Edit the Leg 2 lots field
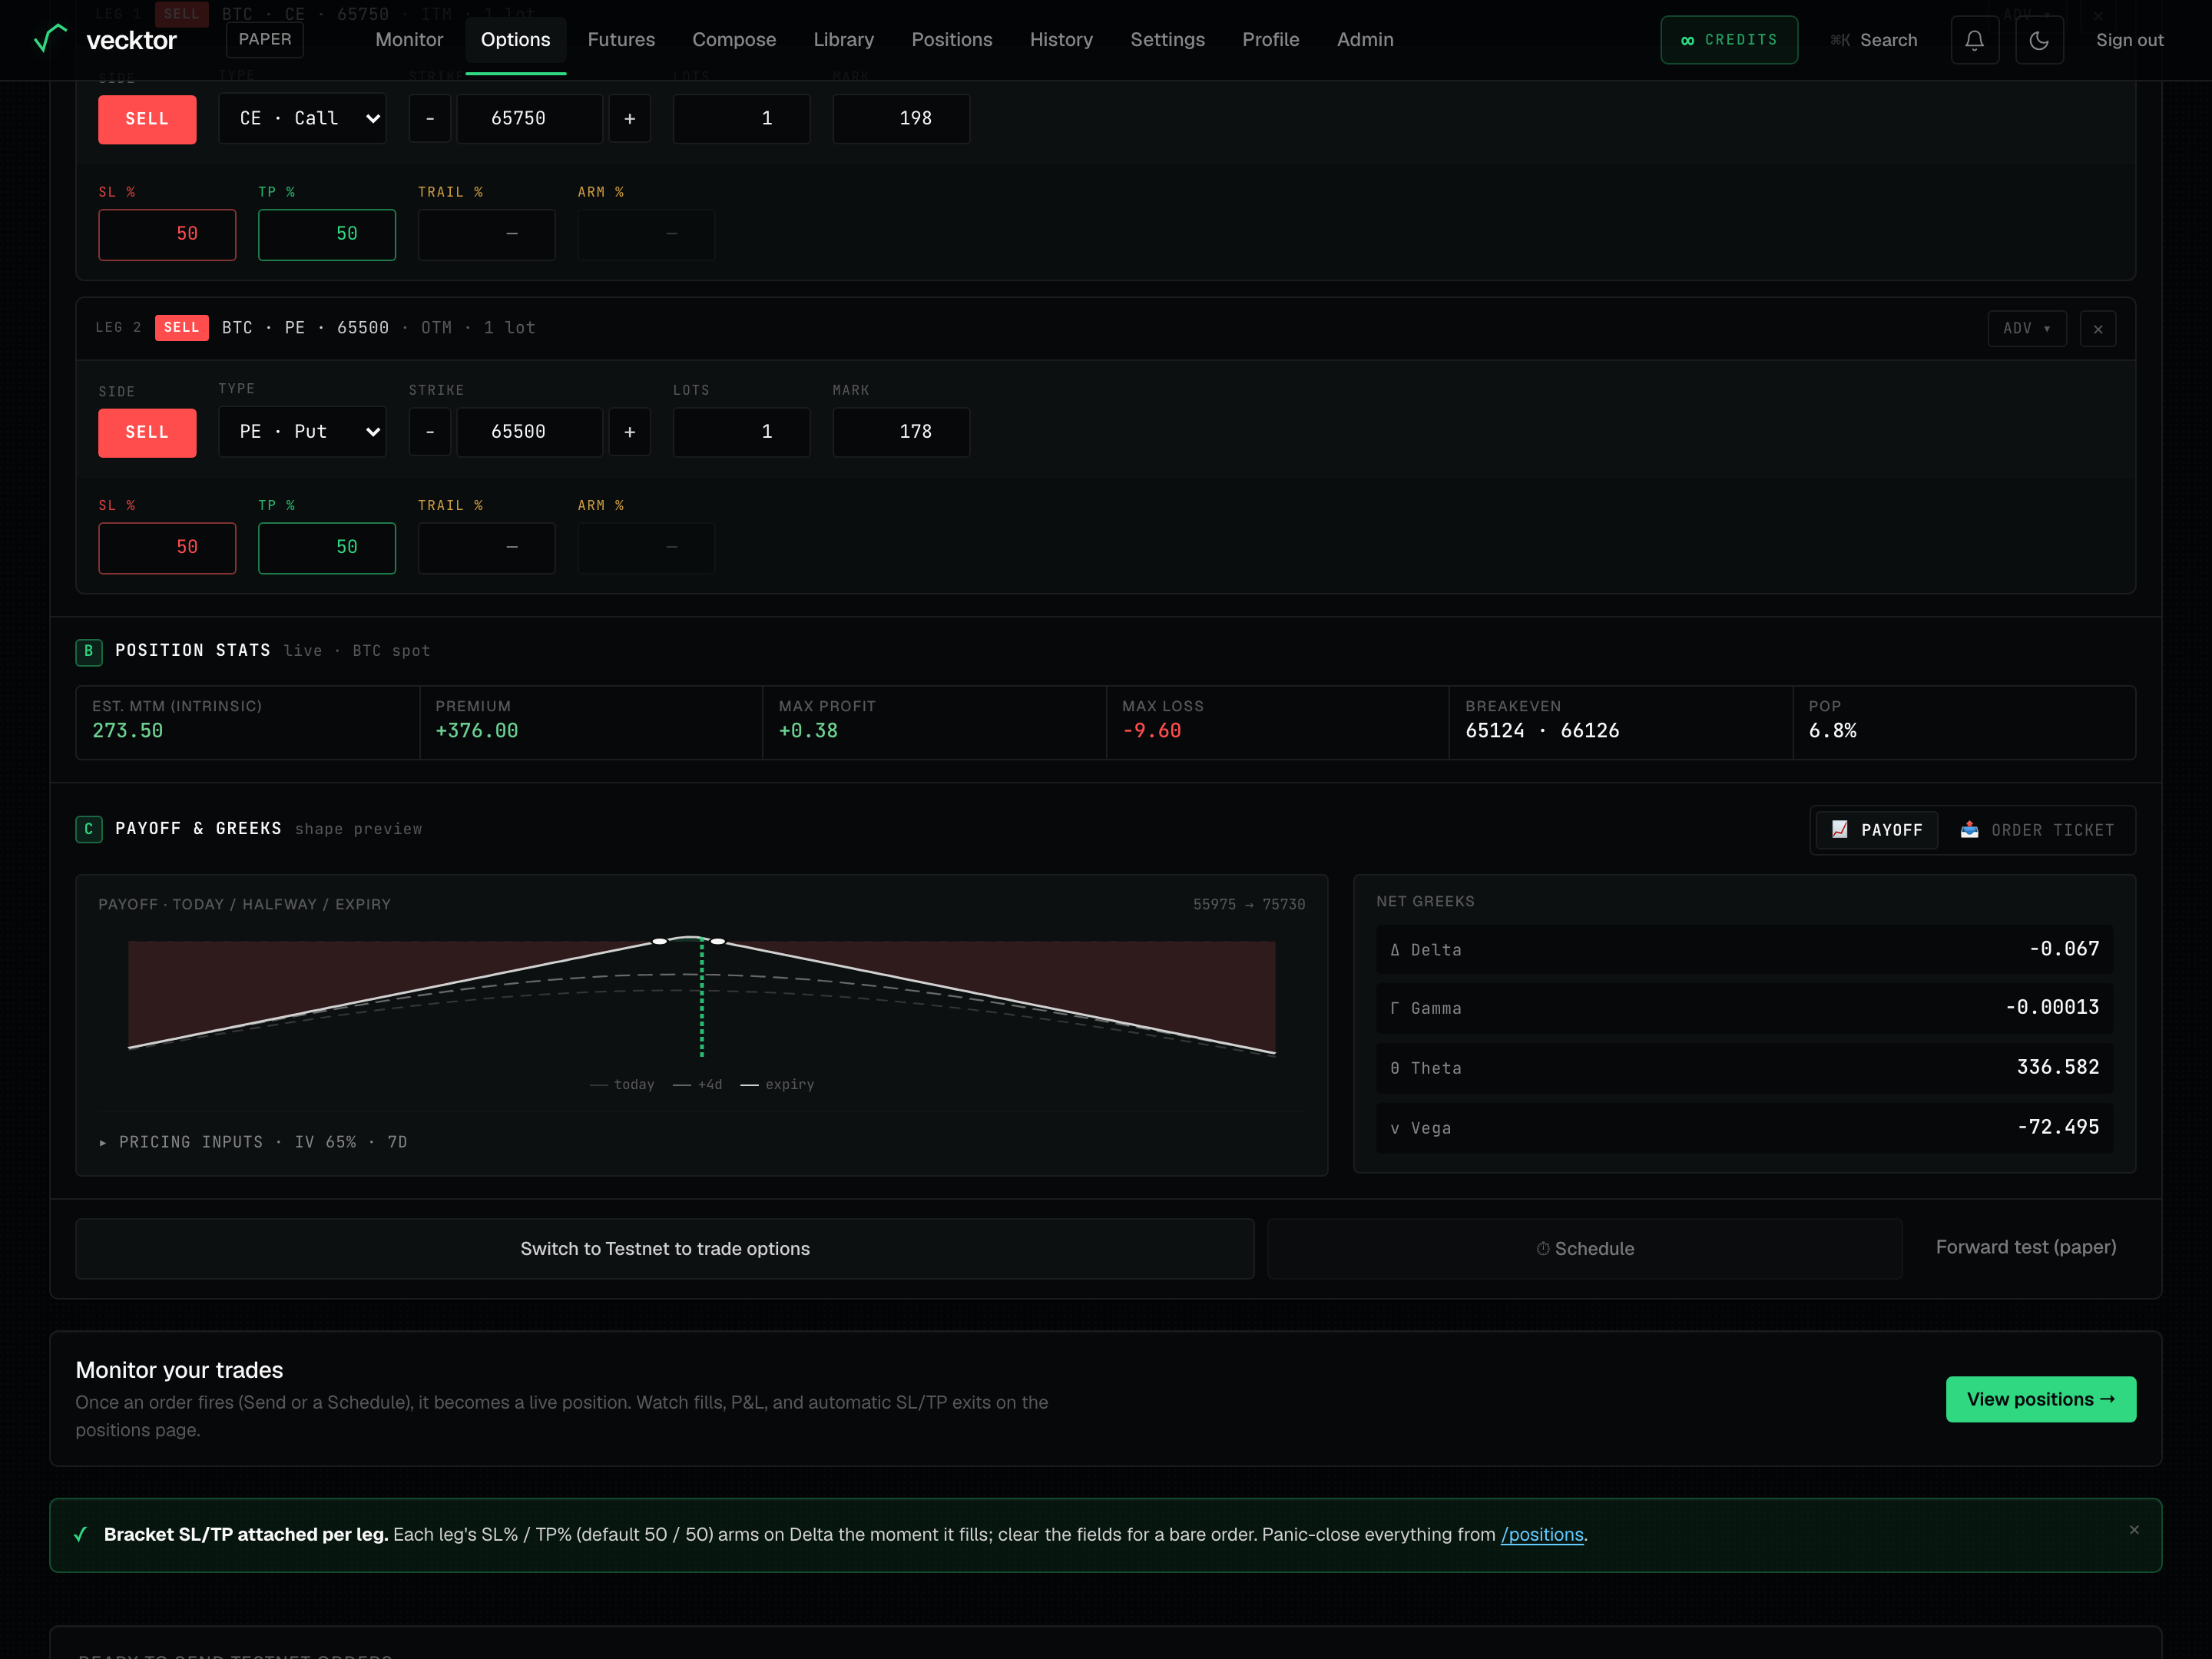 tap(741, 432)
